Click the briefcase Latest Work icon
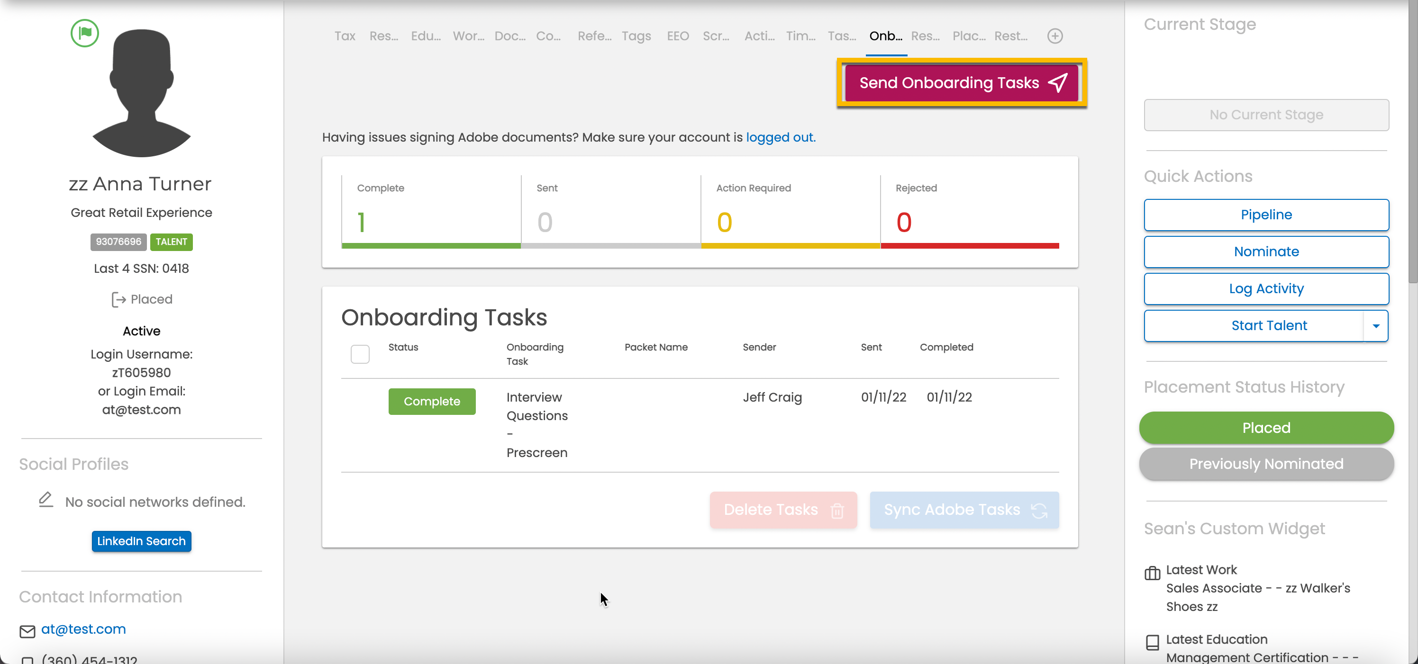Screen dimensions: 1418x664 click(x=1152, y=573)
